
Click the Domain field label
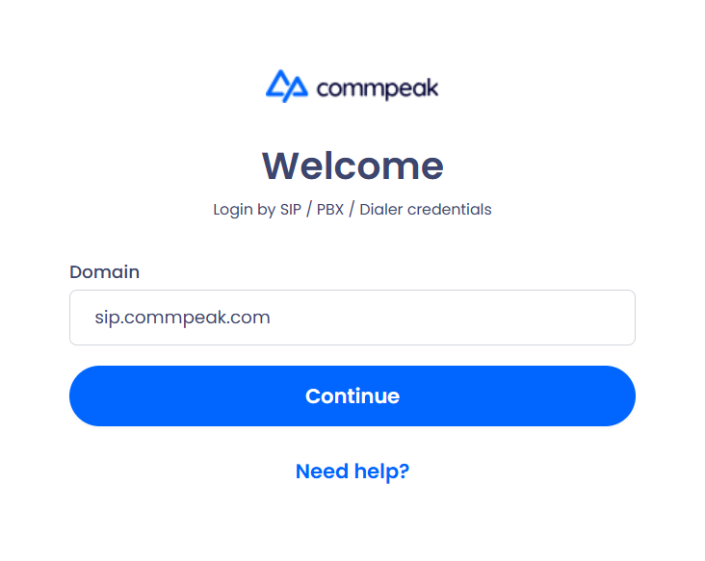click(x=104, y=272)
